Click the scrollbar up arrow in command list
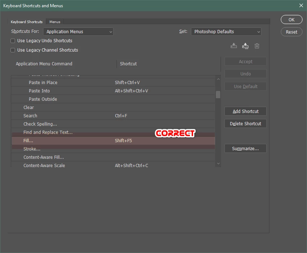This screenshot has height=253, width=307. [x=218, y=79]
